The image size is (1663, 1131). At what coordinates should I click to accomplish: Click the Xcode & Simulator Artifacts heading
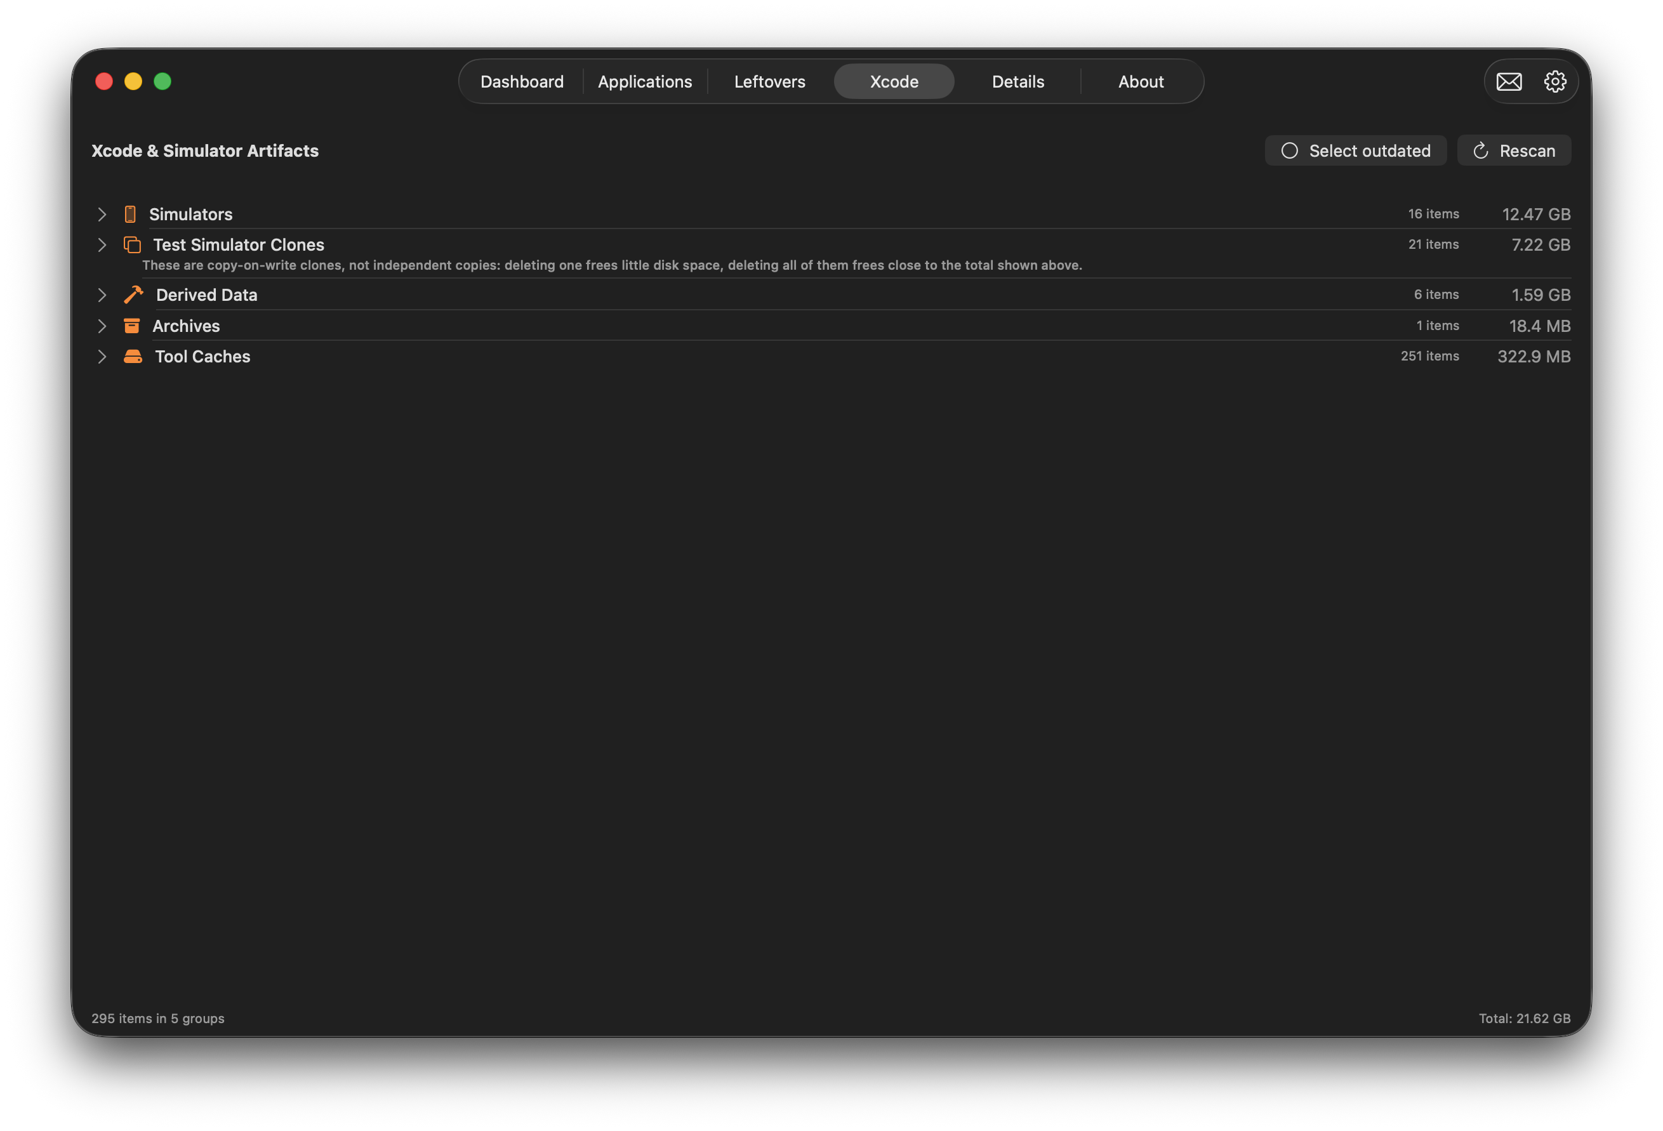coord(204,151)
